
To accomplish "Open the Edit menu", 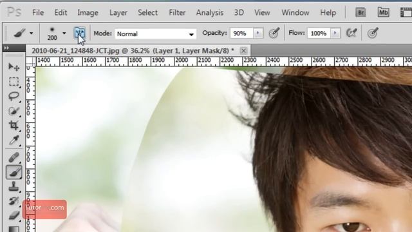I will pos(61,13).
